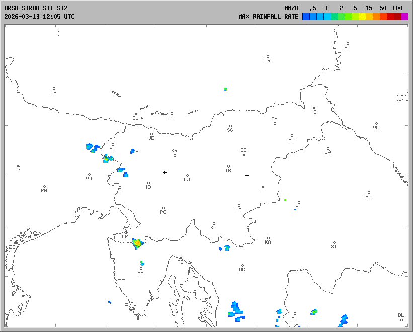This screenshot has height=332, width=413.
Task: Click the magenta swatch in rainfall legend
Action: pos(404,17)
